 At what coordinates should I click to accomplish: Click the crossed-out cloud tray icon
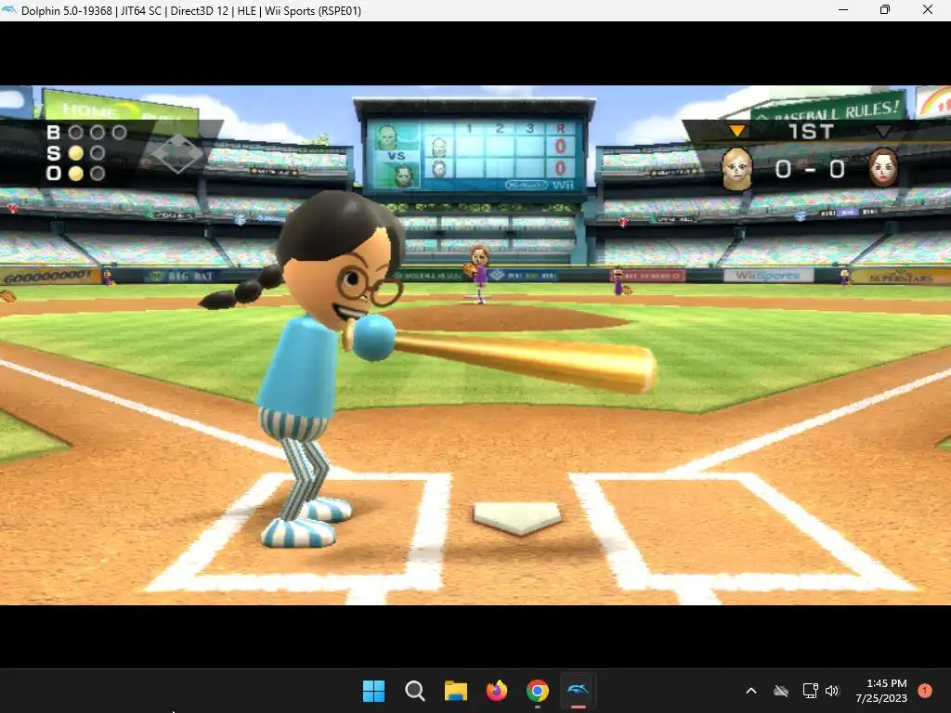click(781, 691)
